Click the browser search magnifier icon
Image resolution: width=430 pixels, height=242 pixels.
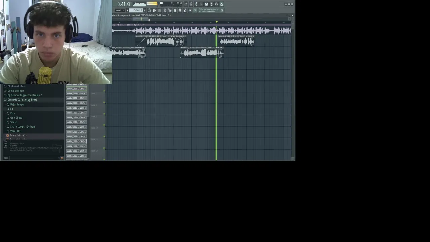pyautogui.click(x=62, y=158)
